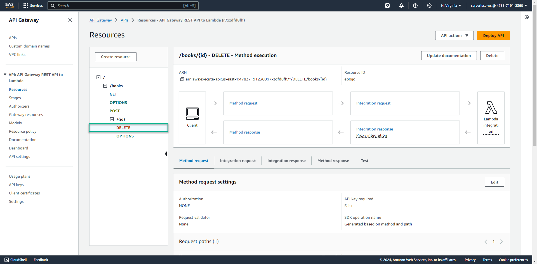Select POST method under /books

115,111
